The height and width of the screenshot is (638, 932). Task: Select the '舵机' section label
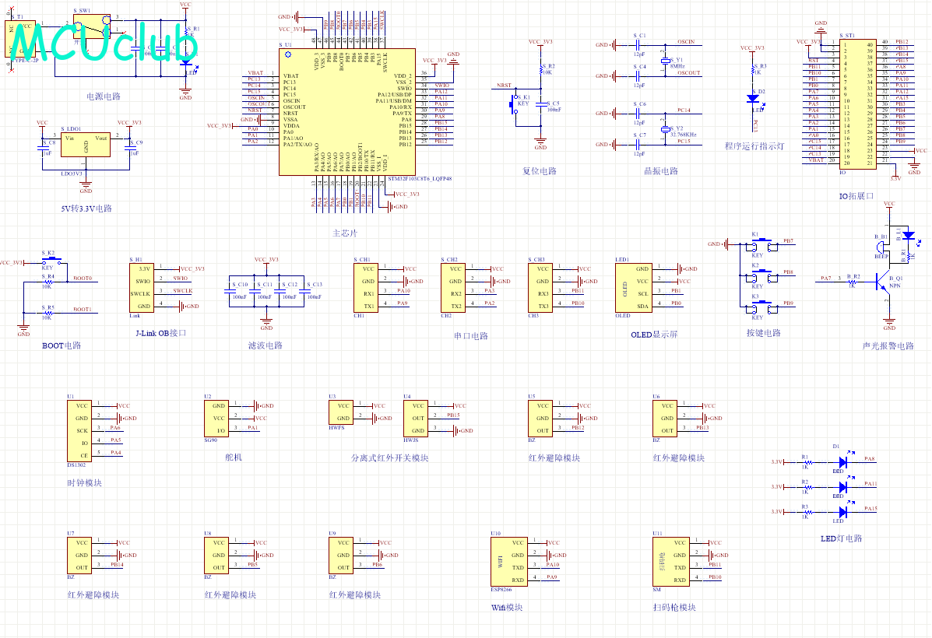(234, 457)
